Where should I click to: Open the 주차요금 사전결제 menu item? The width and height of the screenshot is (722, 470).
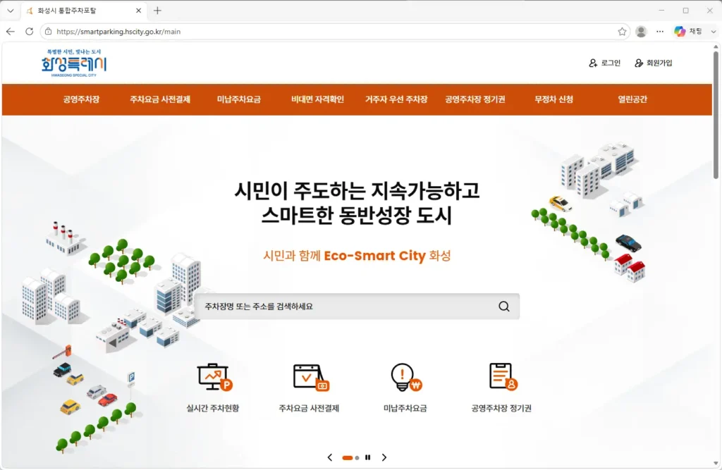click(x=160, y=99)
